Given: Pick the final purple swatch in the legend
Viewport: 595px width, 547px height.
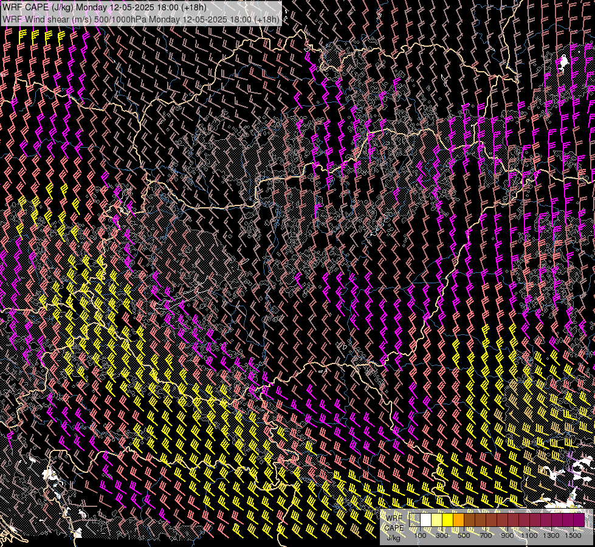Looking at the screenshot, I should 579,520.
